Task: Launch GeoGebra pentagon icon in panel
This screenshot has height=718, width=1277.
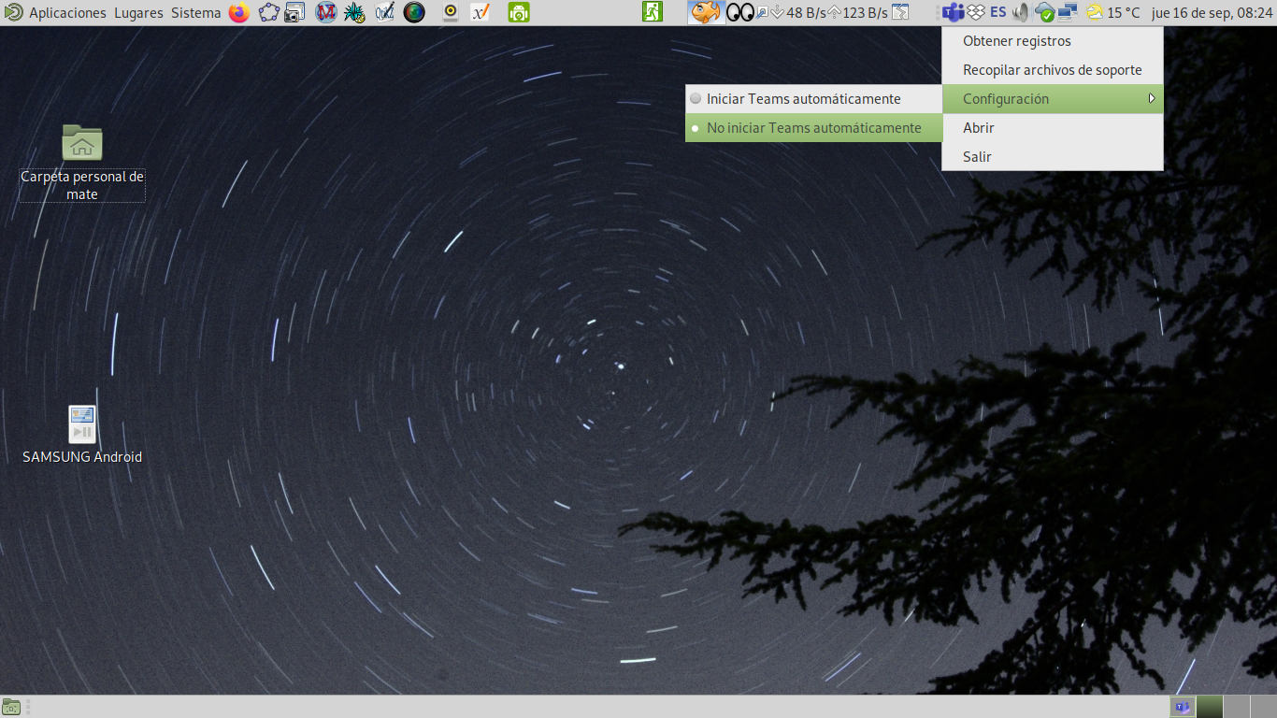Action: coord(269,12)
